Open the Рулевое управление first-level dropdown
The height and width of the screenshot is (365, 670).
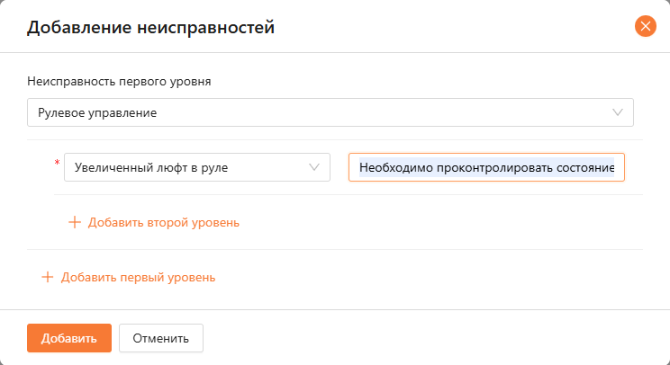[330, 112]
